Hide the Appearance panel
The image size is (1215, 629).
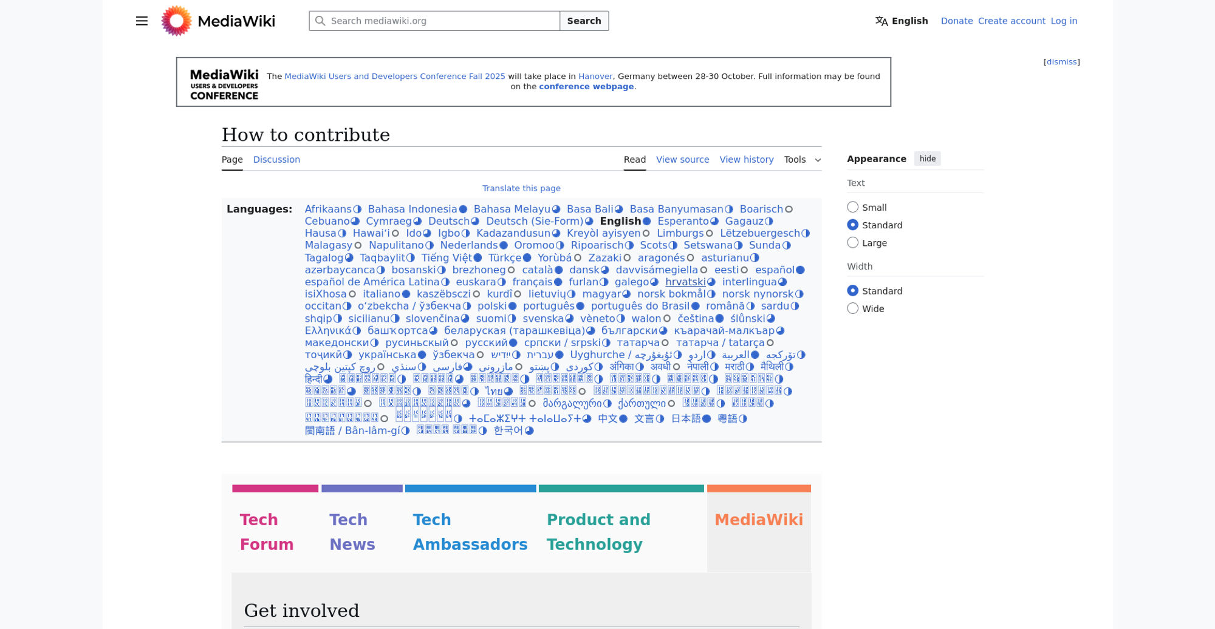(927, 158)
